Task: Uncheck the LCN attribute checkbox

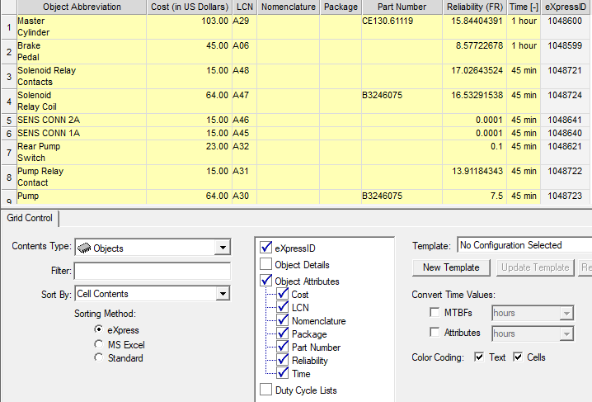Action: (x=283, y=307)
